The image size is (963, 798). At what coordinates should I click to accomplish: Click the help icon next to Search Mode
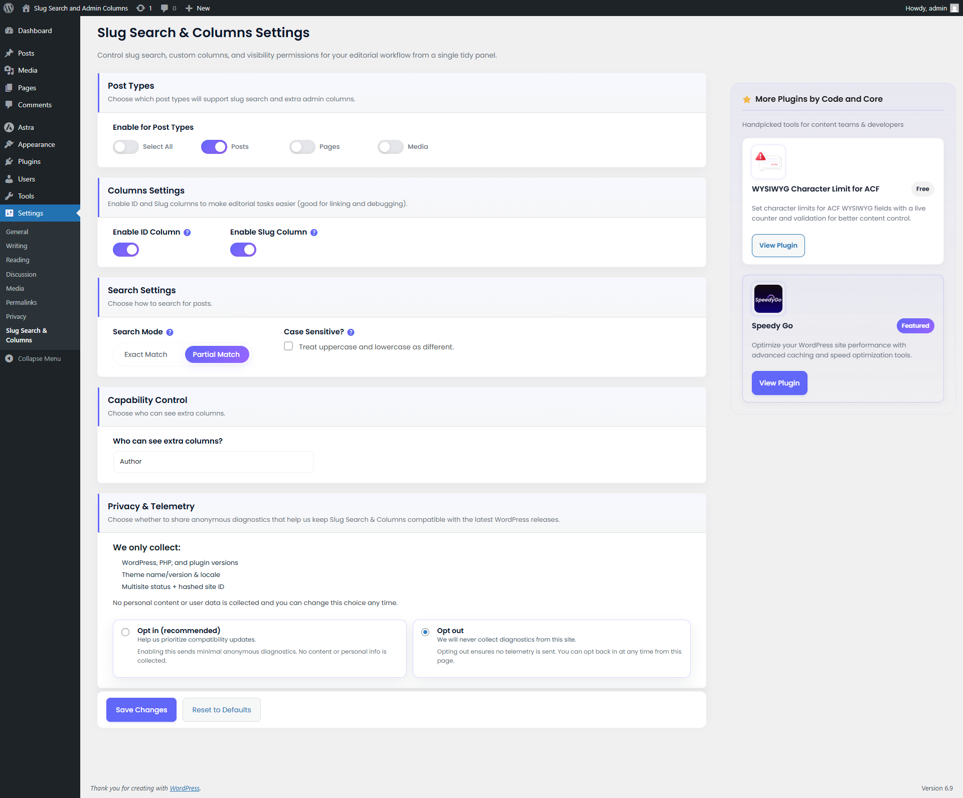tap(170, 332)
